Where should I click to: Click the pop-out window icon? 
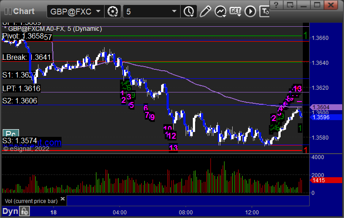tap(290, 5)
